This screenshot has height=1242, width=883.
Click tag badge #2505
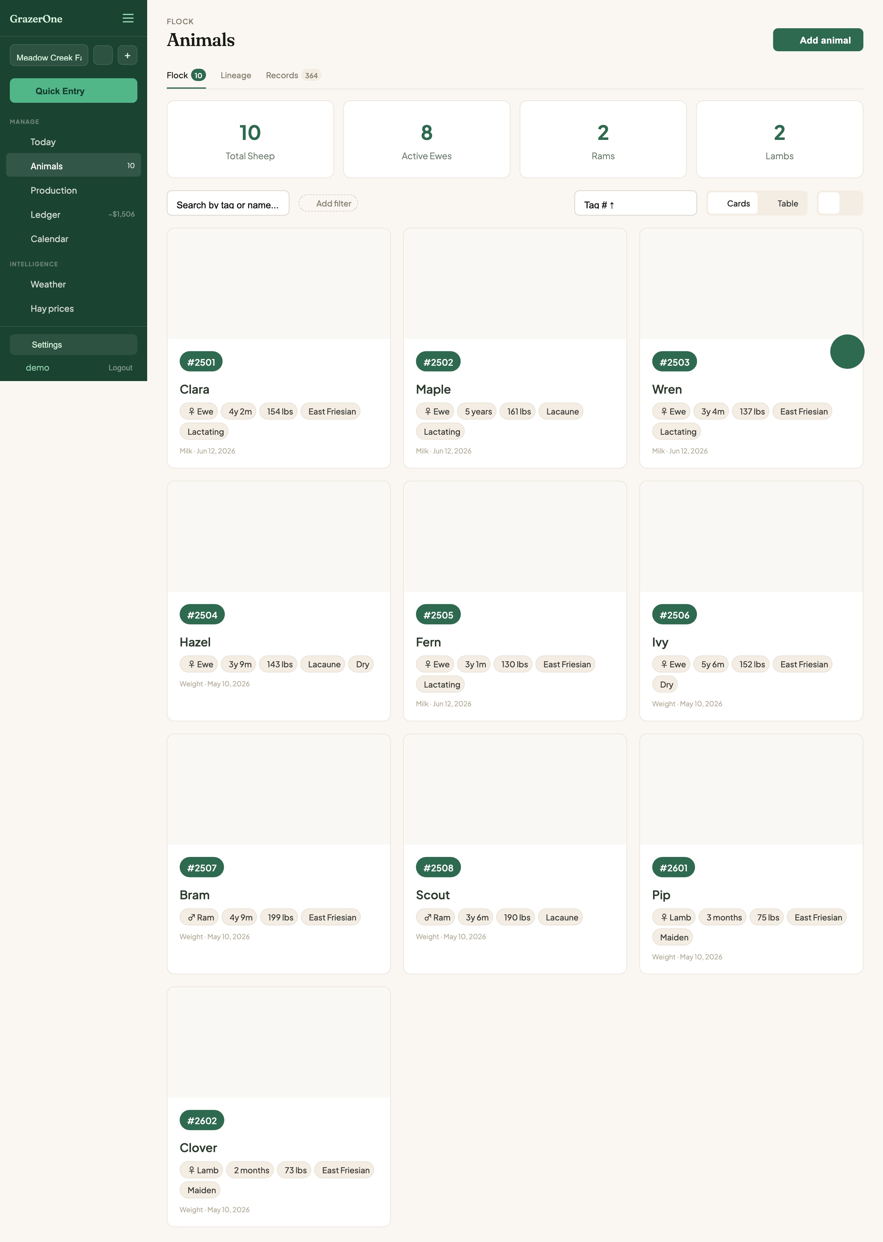point(438,615)
